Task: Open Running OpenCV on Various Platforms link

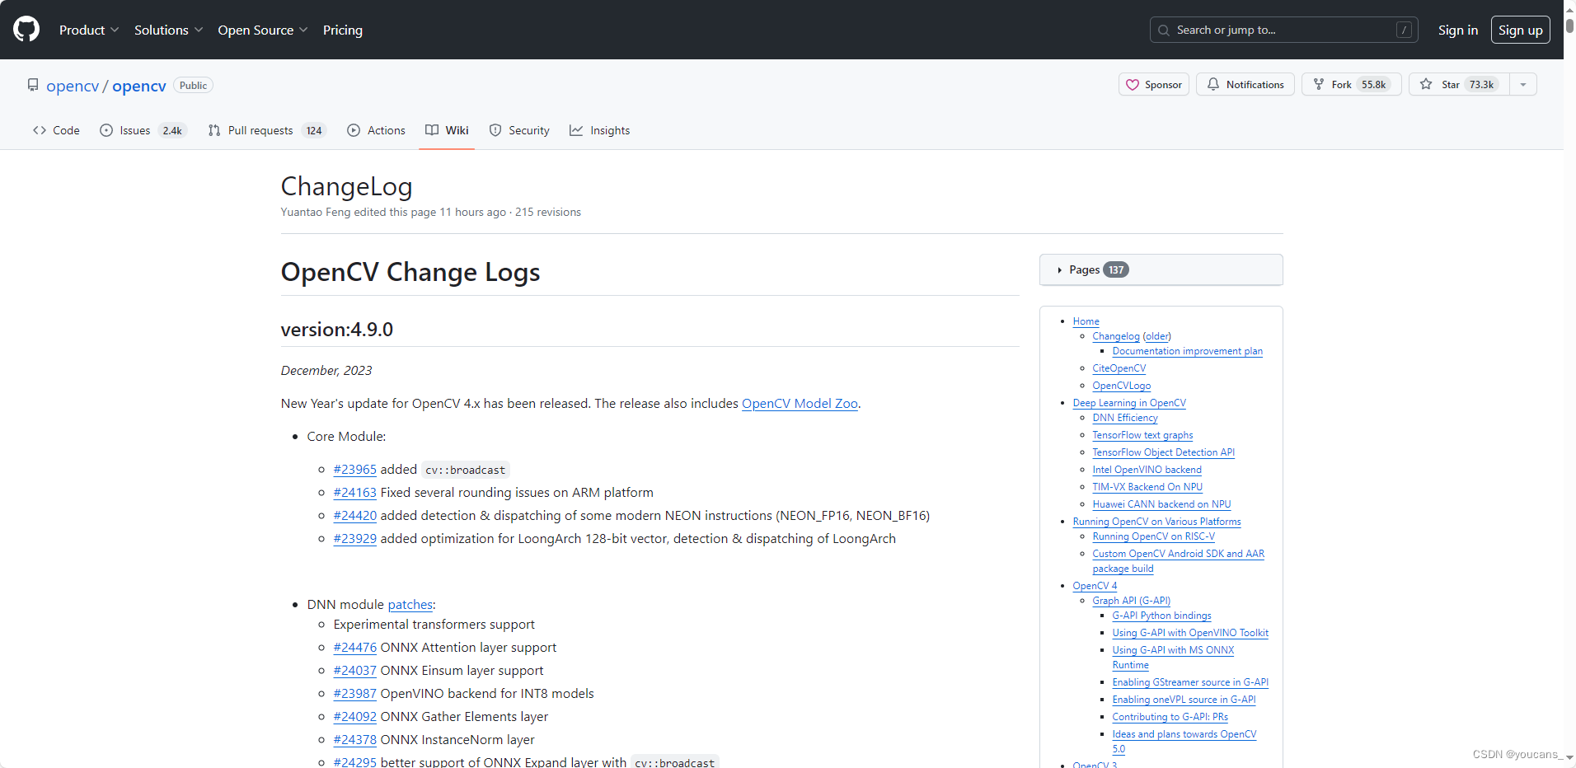Action: pos(1156,522)
